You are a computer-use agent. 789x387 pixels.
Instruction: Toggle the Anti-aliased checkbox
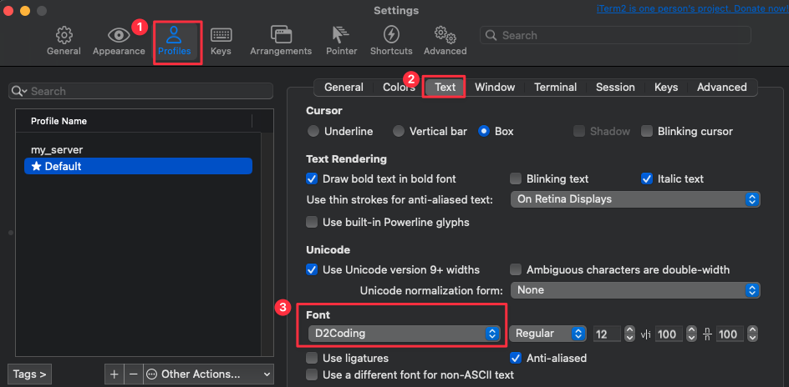point(516,359)
